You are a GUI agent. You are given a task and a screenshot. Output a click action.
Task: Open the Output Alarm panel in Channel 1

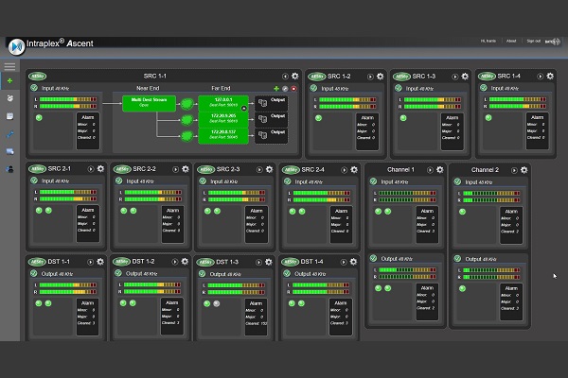pyautogui.click(x=427, y=301)
